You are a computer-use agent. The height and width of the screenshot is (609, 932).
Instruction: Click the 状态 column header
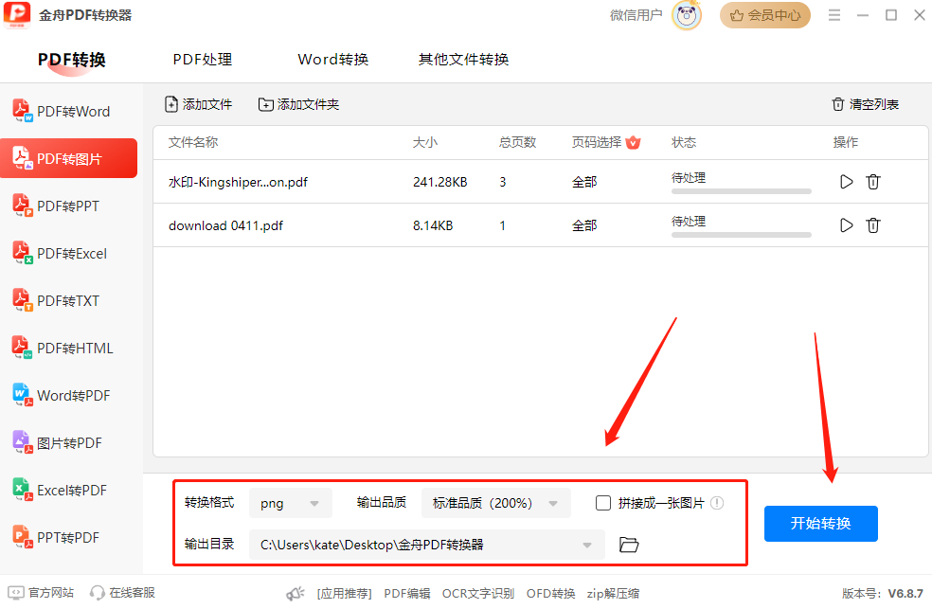point(684,143)
